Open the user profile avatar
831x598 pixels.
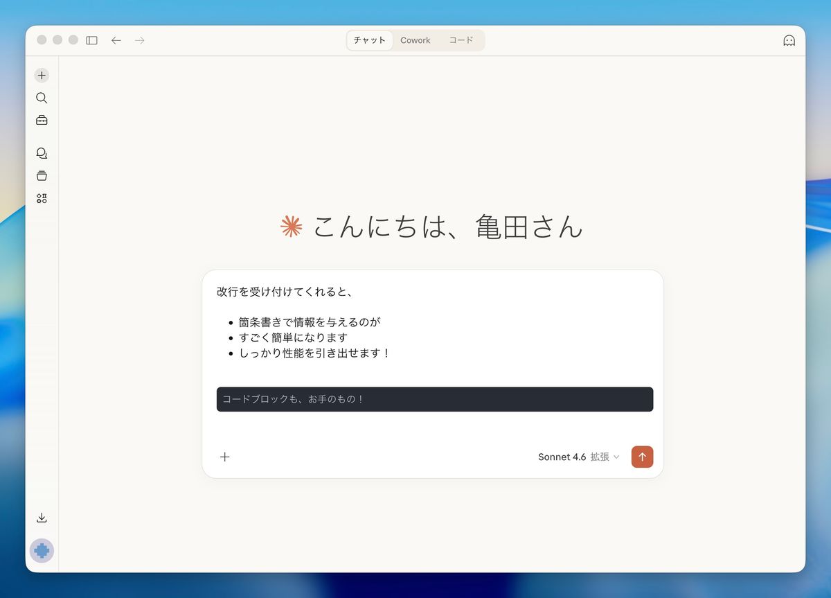click(42, 551)
